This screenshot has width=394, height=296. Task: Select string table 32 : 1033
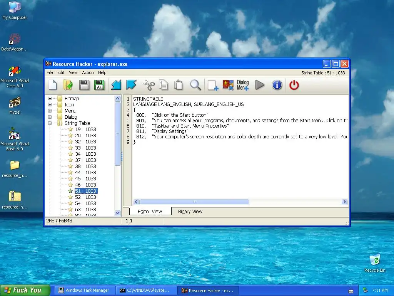coord(85,142)
